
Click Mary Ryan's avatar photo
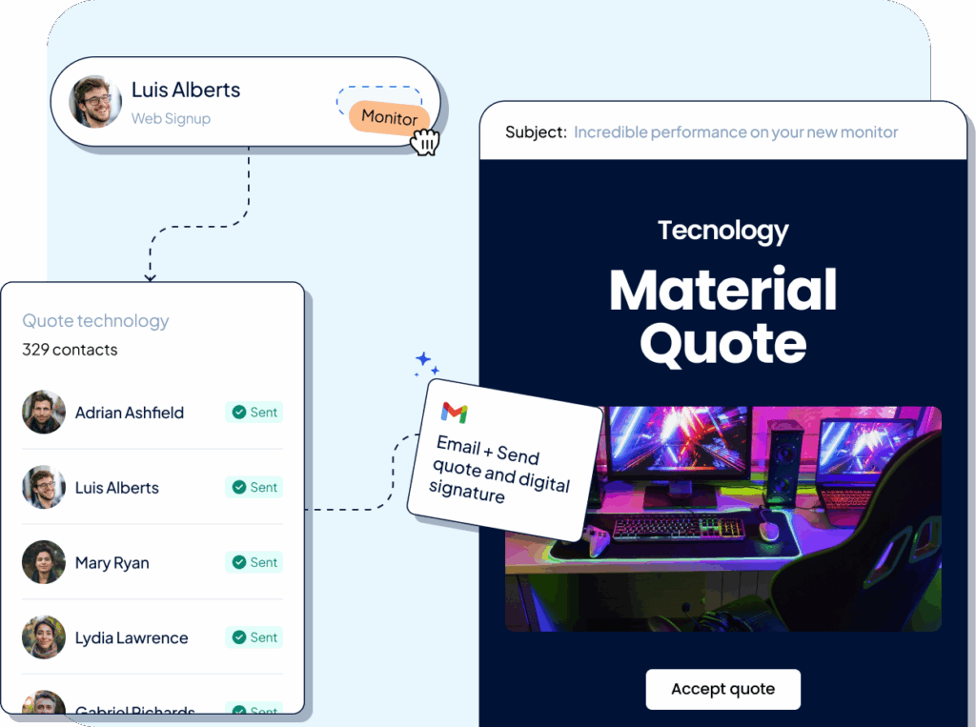tap(44, 562)
